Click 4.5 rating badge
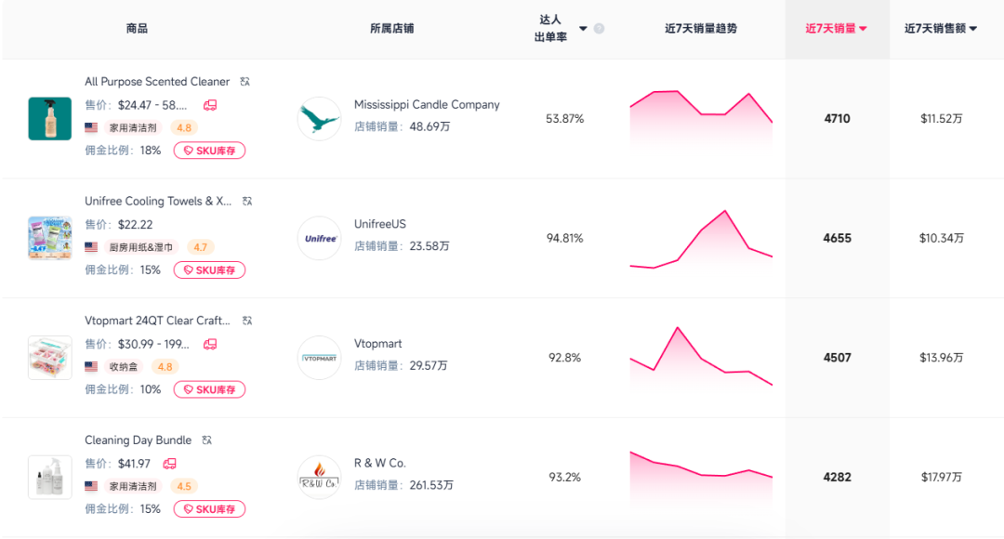Screen dimensions: 1004x539 [184, 486]
